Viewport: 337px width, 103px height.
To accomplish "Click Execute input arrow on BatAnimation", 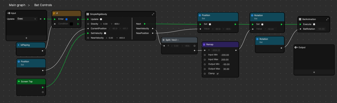I will click(300, 24).
